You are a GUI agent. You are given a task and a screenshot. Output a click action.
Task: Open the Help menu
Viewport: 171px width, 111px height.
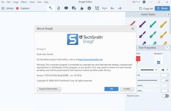pyautogui.click(x=46, y=2)
